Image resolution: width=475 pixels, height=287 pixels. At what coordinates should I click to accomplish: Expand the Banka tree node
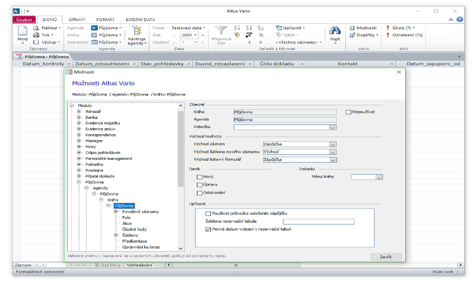click(x=79, y=117)
